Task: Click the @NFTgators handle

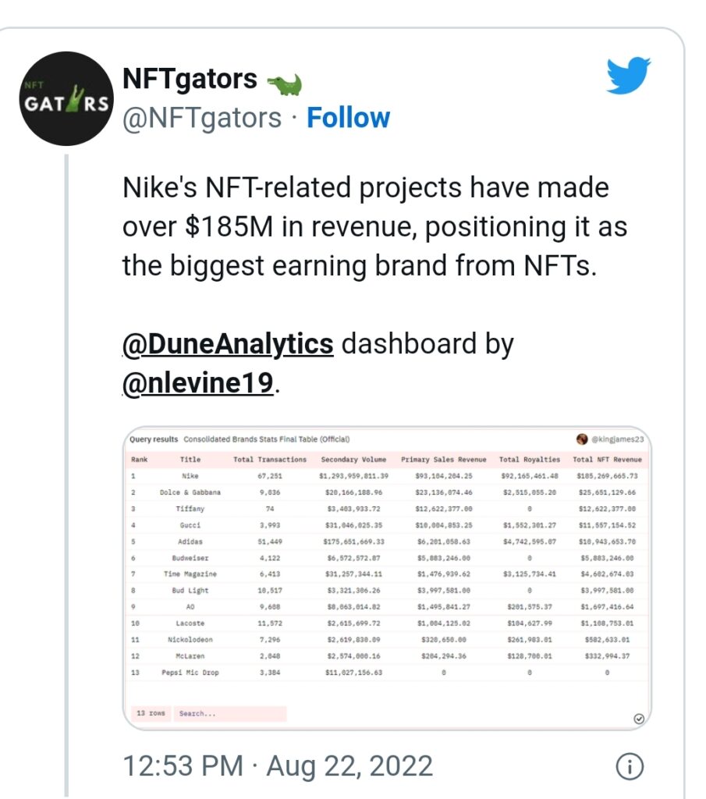Action: pyautogui.click(x=202, y=119)
